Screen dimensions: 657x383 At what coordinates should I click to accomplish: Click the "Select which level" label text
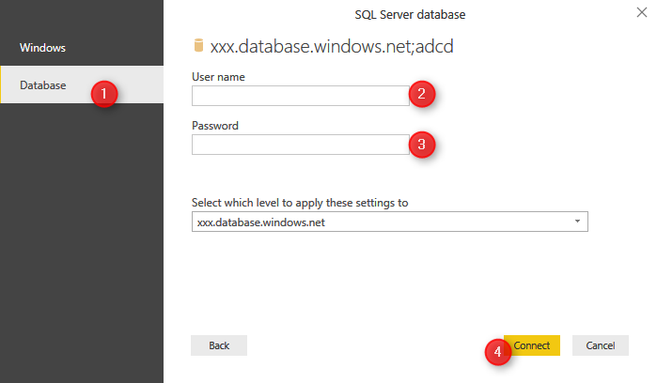(300, 202)
